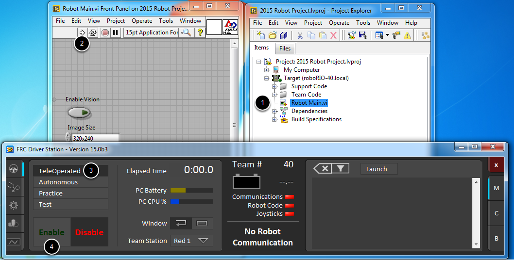Click Run Continuously in Robot Main.vi toolbar

click(x=93, y=32)
